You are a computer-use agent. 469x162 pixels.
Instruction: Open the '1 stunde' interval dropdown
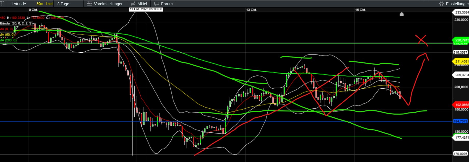tap(18, 4)
